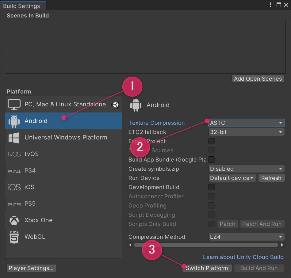Select the Build Settings tab

[21, 6]
